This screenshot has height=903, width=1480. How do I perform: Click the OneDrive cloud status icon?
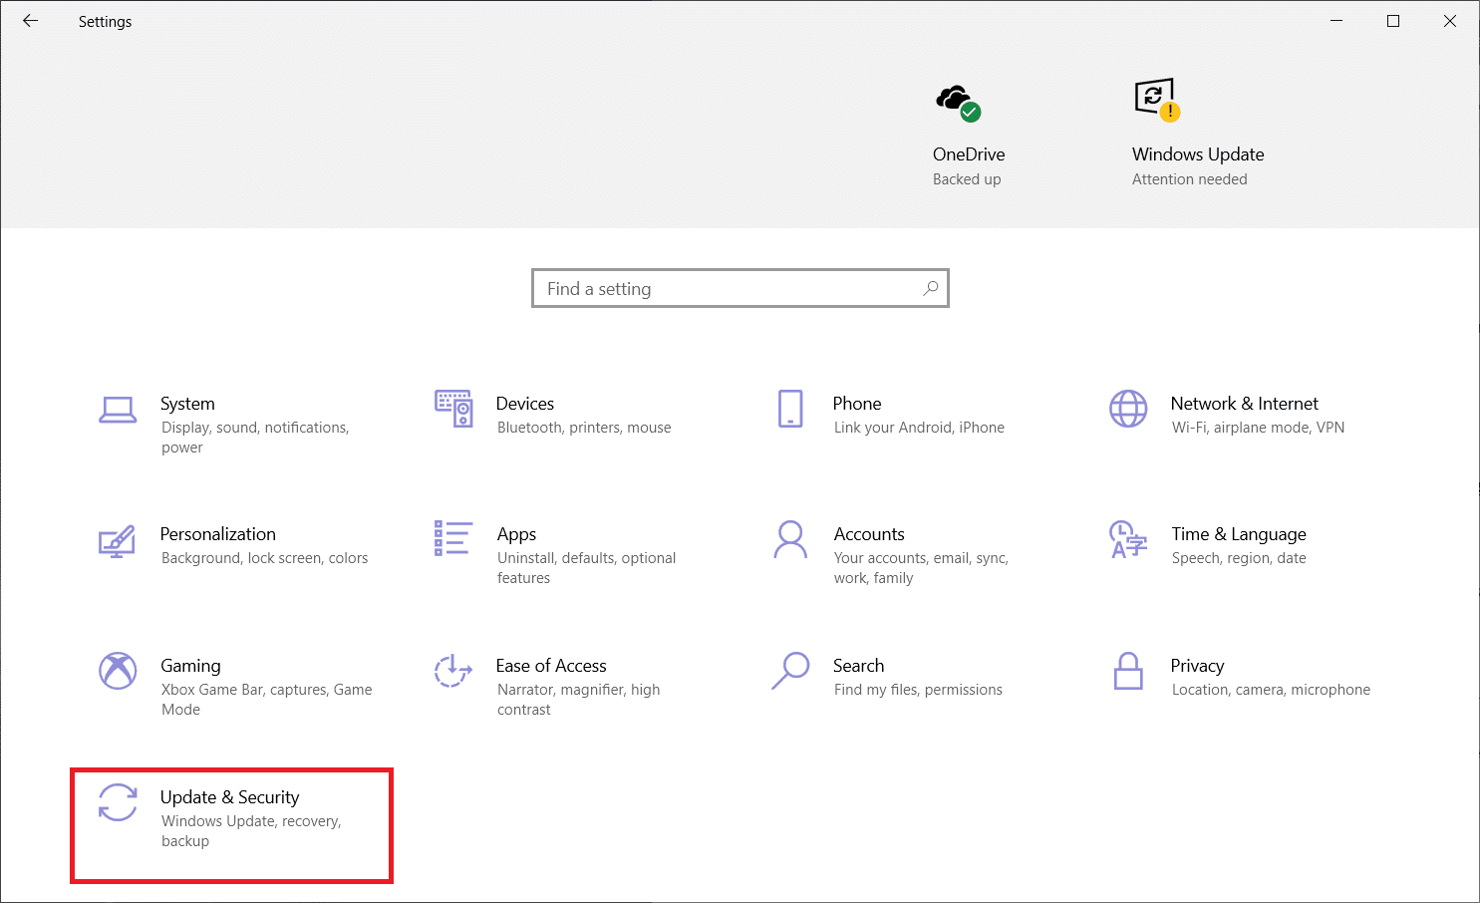pyautogui.click(x=958, y=101)
